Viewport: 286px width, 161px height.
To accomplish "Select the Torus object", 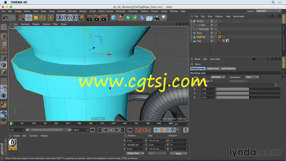I will (199, 33).
